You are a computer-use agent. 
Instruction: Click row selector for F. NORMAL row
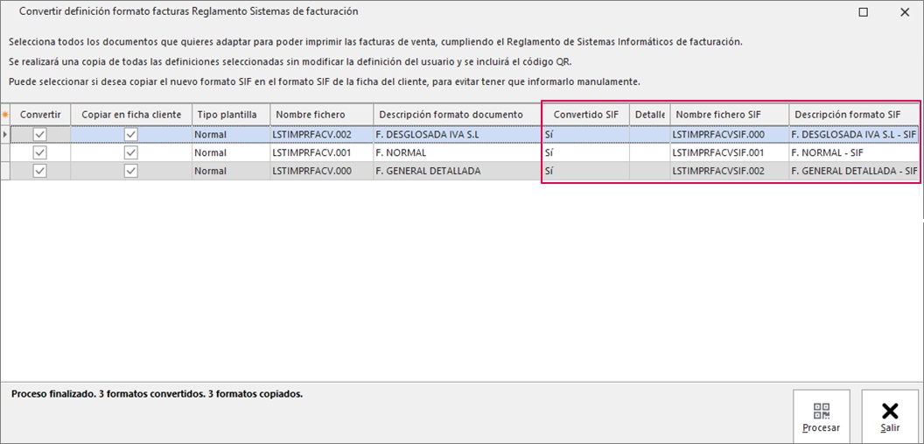coord(5,153)
